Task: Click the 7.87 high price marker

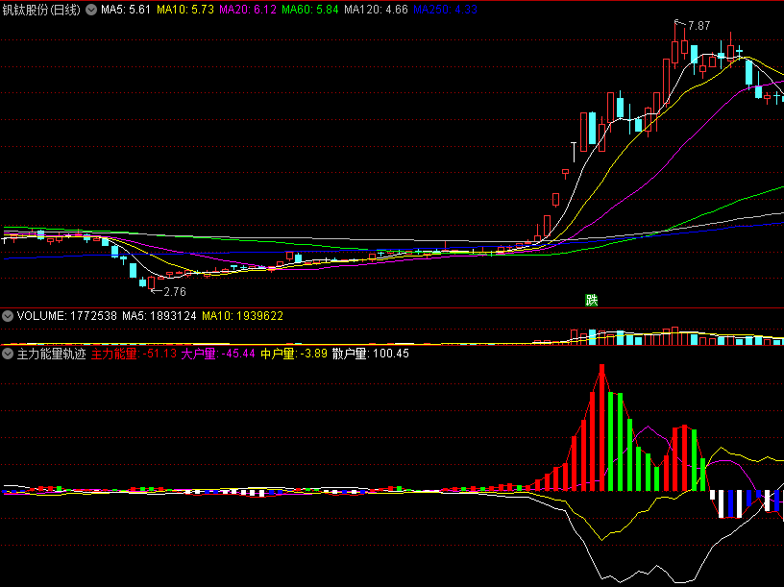Action: (x=698, y=26)
